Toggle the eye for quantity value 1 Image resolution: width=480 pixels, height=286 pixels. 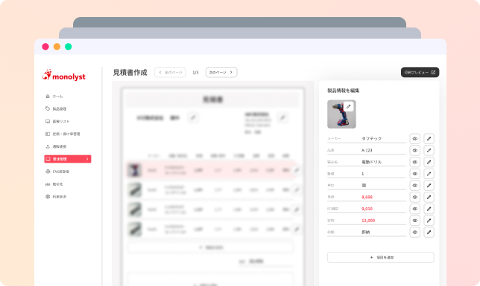tap(415, 174)
